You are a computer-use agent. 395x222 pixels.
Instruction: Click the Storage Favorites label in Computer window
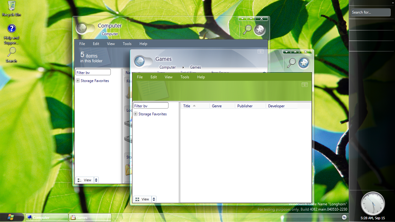(x=95, y=80)
